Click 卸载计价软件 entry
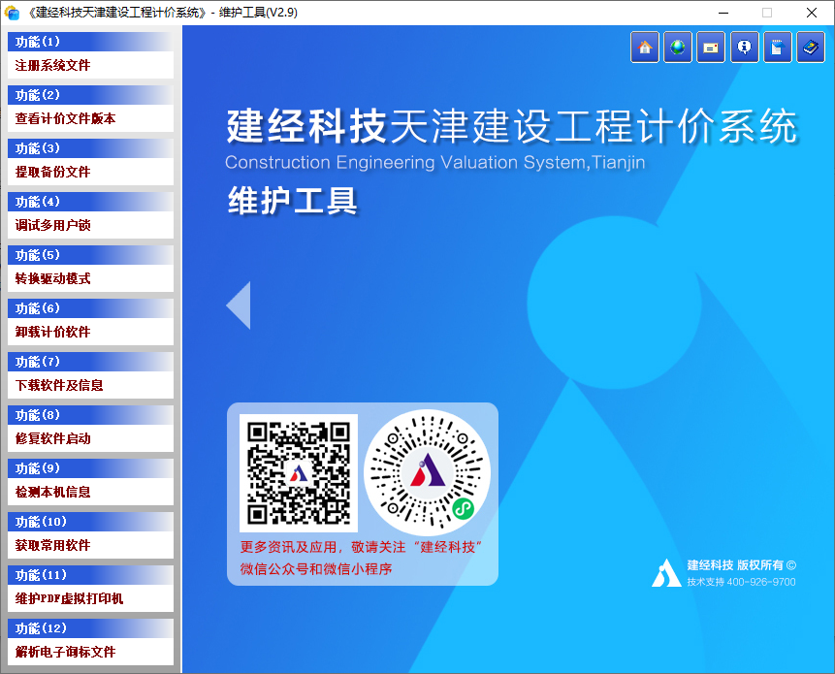 coord(90,333)
